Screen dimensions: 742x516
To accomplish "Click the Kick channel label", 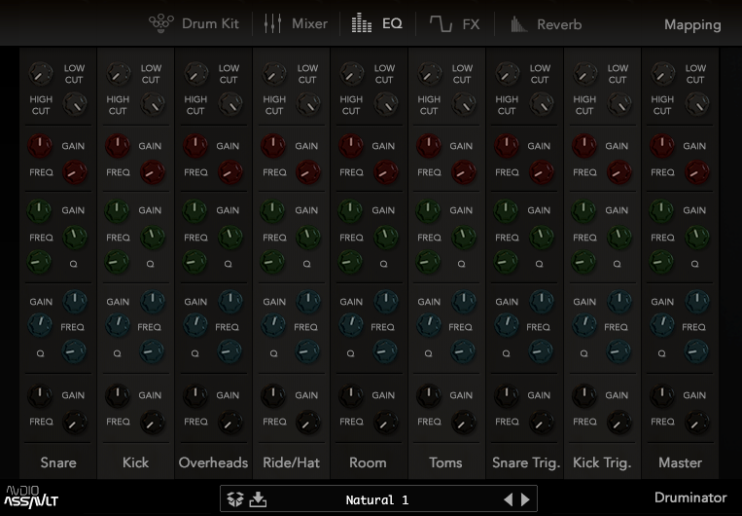I will coord(135,462).
